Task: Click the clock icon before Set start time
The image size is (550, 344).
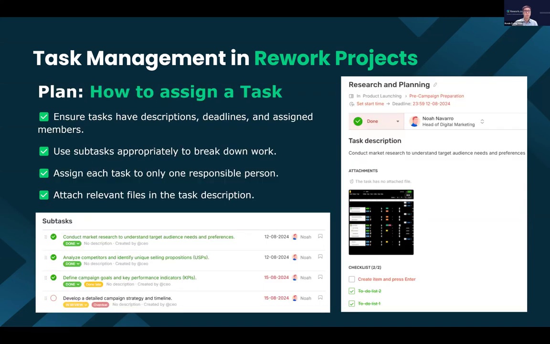Action: 352,104
